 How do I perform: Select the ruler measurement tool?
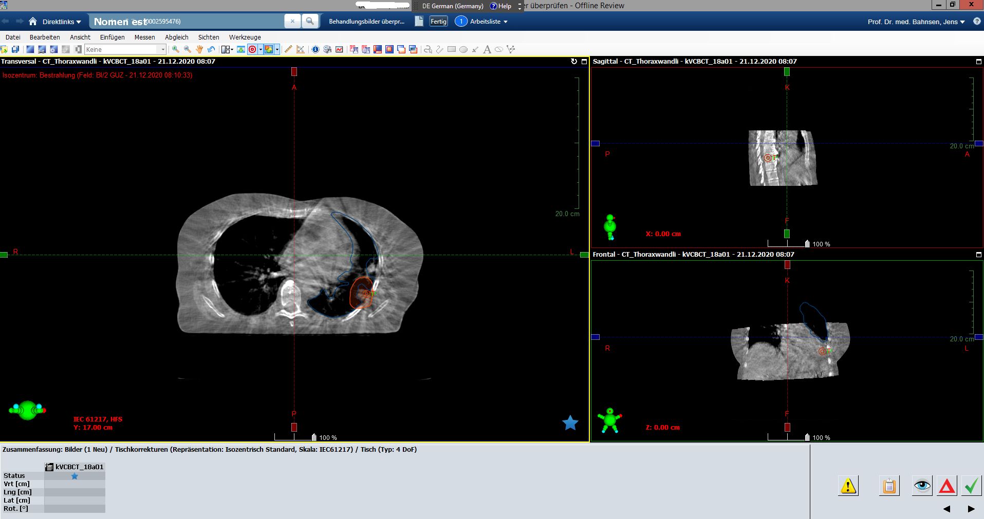tap(287, 49)
